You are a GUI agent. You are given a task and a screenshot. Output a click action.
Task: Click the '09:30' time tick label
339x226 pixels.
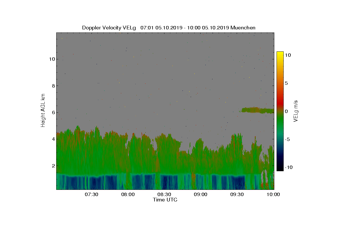[237, 194]
